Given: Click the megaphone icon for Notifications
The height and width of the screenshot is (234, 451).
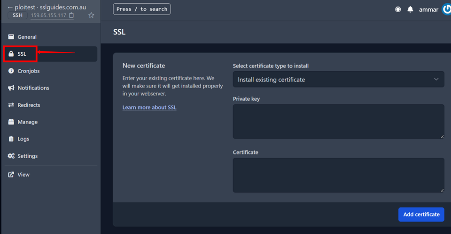Looking at the screenshot, I should 11,88.
